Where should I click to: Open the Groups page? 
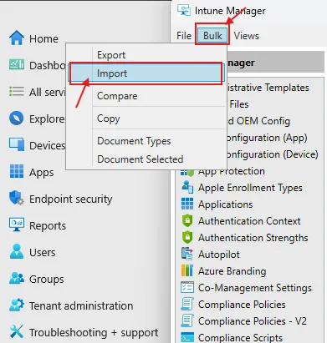pos(47,279)
